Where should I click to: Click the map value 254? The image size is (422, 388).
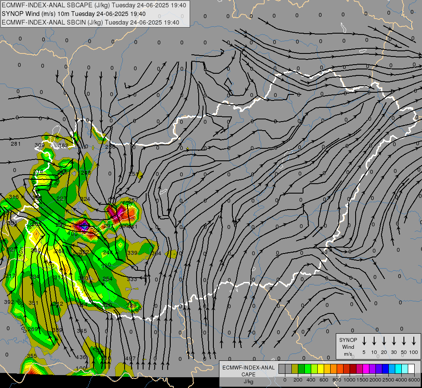point(107,278)
